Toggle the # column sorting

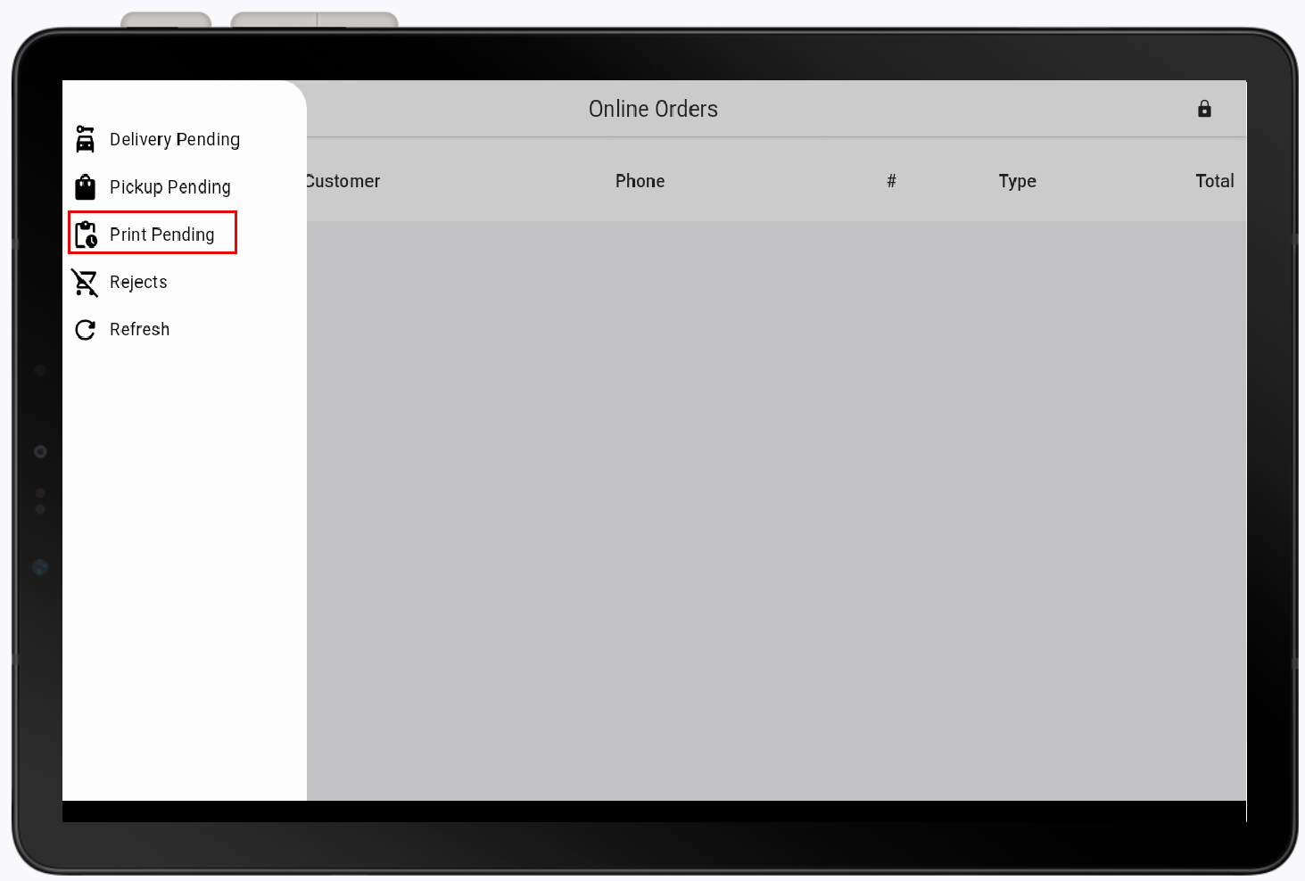pyautogui.click(x=891, y=180)
